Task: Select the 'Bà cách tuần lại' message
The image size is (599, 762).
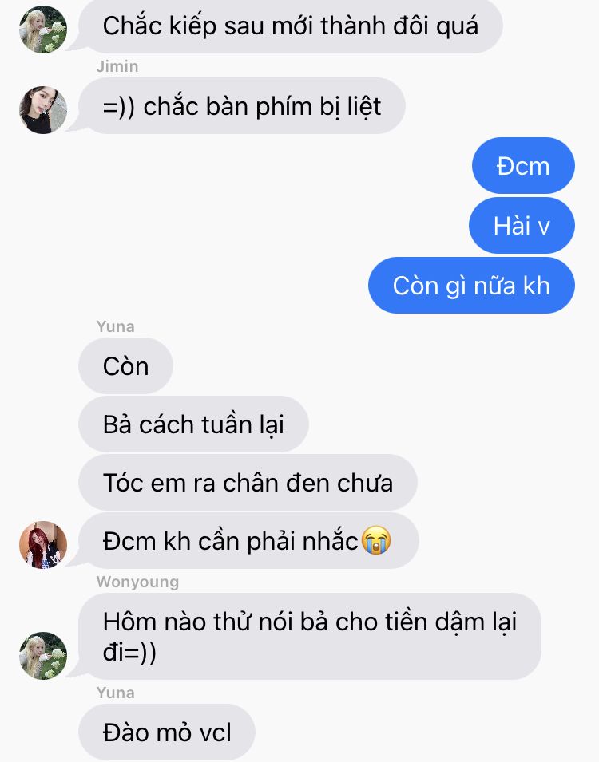Action: [x=193, y=424]
